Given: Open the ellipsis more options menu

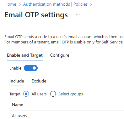Looking at the screenshot, I should [78, 15].
